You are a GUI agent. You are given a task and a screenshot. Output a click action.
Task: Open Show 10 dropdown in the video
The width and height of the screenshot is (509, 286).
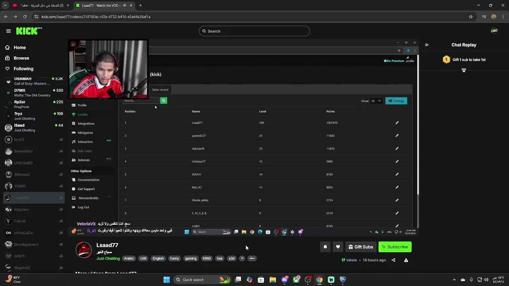376,101
